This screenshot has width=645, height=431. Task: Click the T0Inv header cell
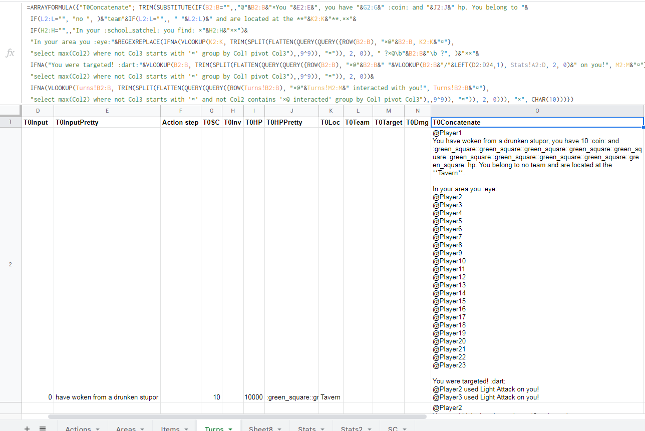233,122
